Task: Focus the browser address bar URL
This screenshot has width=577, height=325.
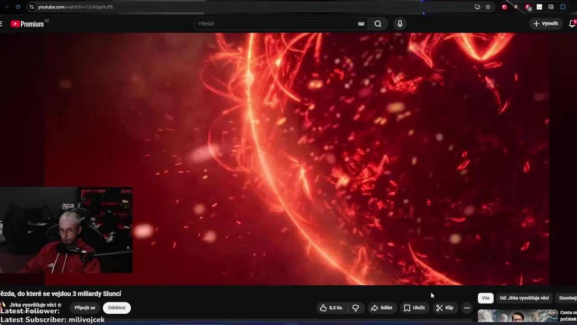Action: click(x=75, y=7)
